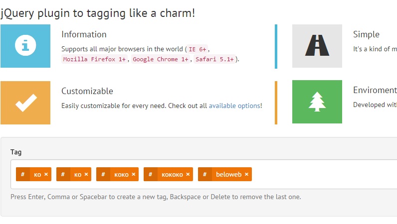Click the beloweb tag text
This screenshot has height=224, width=397.
pyautogui.click(x=228, y=174)
